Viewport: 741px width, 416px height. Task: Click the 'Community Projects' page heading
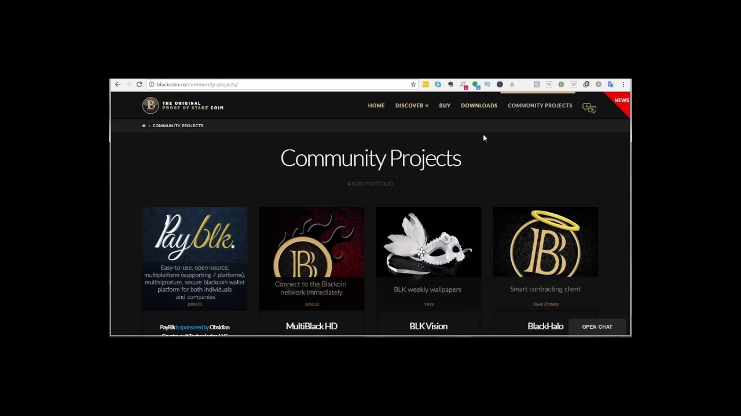(x=370, y=158)
